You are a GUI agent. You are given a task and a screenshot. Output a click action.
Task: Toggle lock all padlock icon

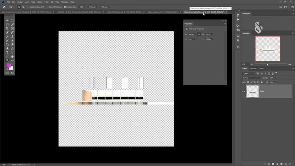[262, 82]
